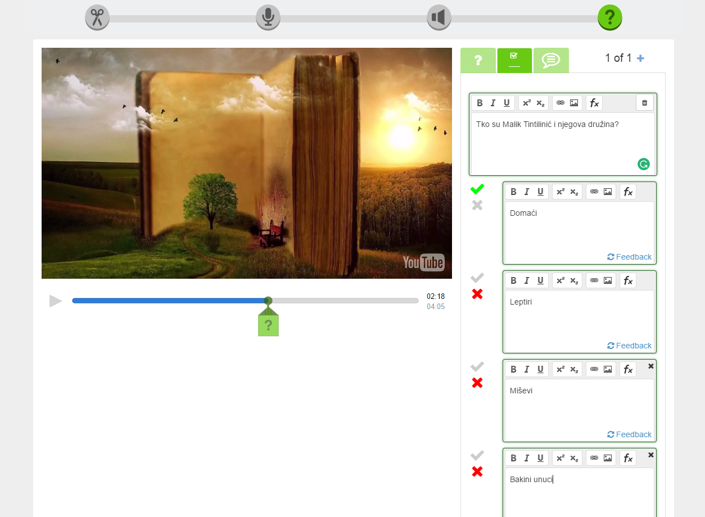Apply bold in the question text toolbar
Screen dimensions: 705x517
[480, 103]
